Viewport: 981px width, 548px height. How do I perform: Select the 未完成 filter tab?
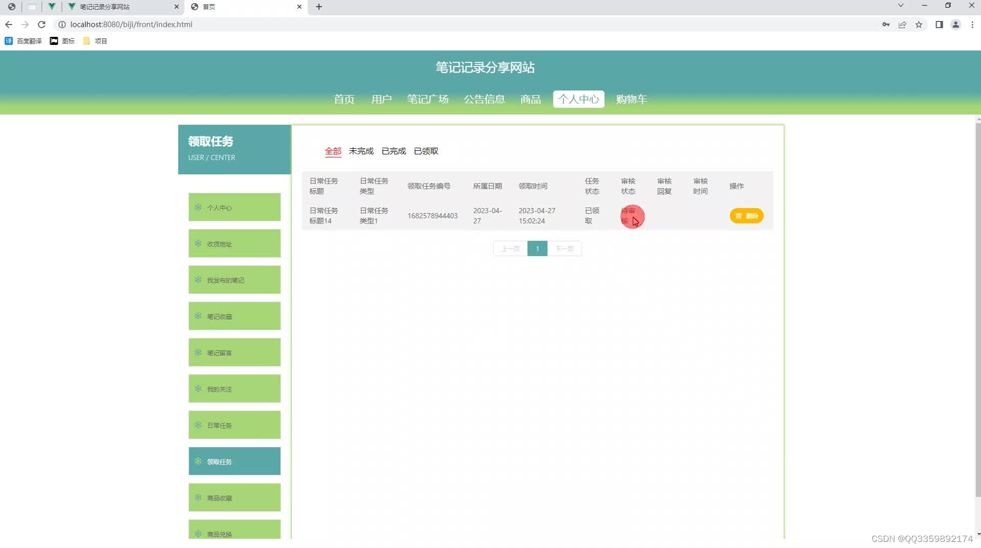[x=361, y=151]
